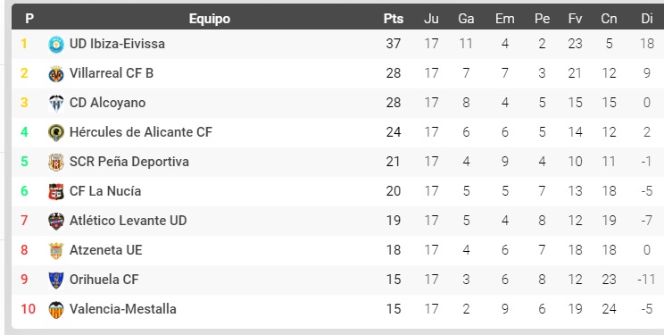The image size is (664, 335).
Task: Open Hércules de Alicante CF team link
Action: [141, 132]
